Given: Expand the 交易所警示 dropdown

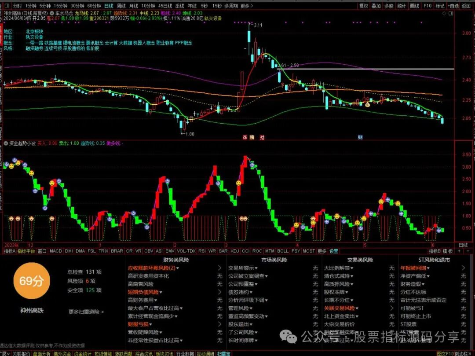Looking at the screenshot, I should click(256, 268).
